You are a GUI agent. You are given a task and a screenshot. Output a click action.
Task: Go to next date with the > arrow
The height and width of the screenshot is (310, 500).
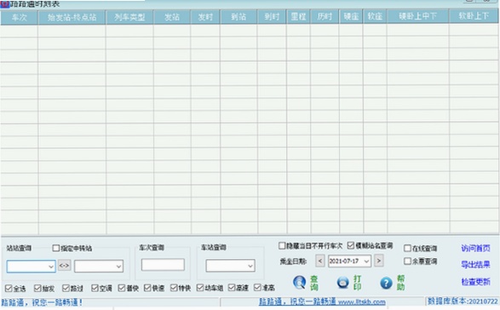click(378, 261)
